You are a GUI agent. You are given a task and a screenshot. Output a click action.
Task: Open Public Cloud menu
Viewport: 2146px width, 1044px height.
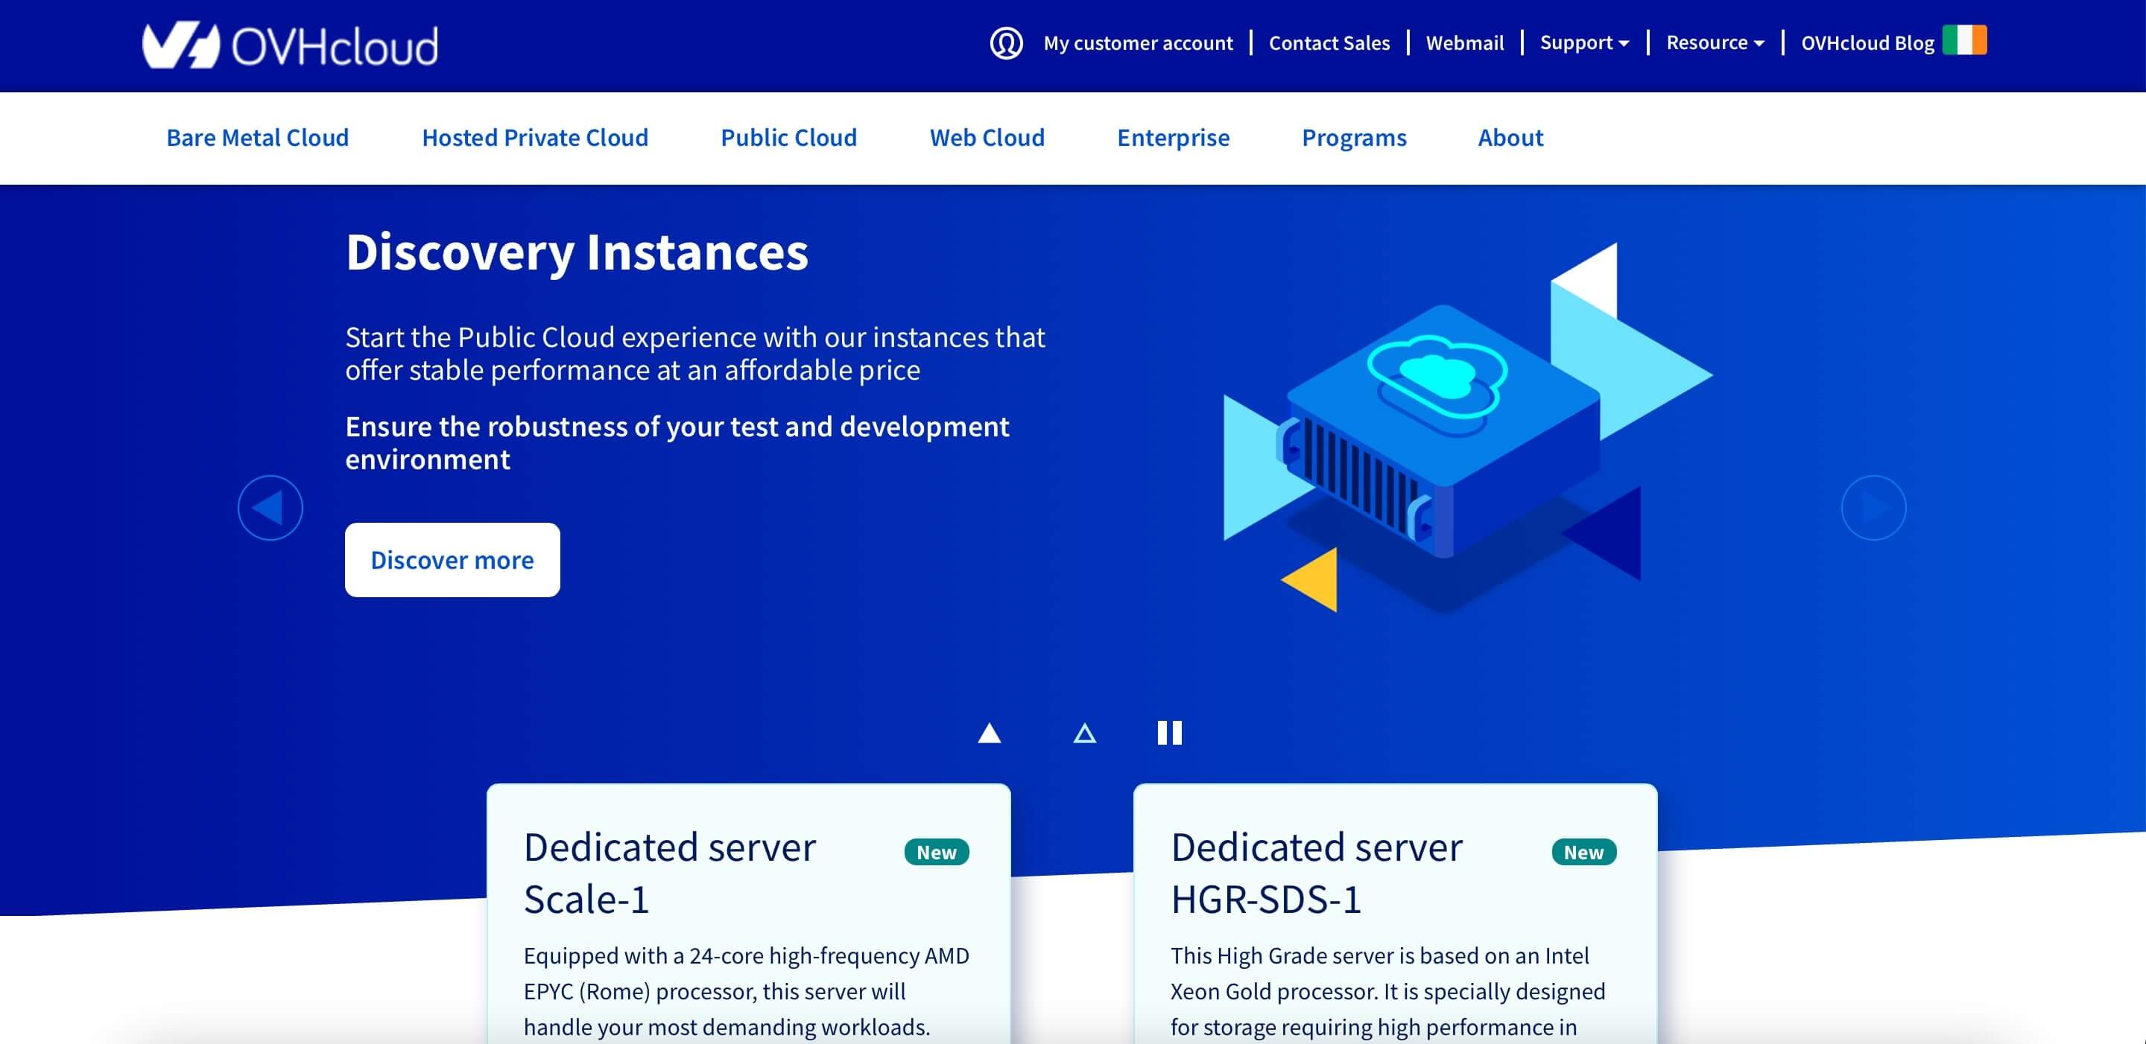tap(788, 137)
